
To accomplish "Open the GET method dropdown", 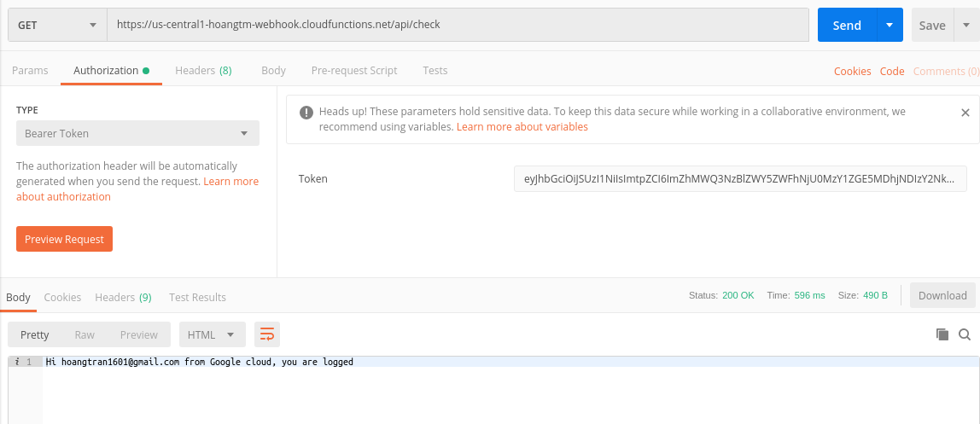I will click(57, 25).
